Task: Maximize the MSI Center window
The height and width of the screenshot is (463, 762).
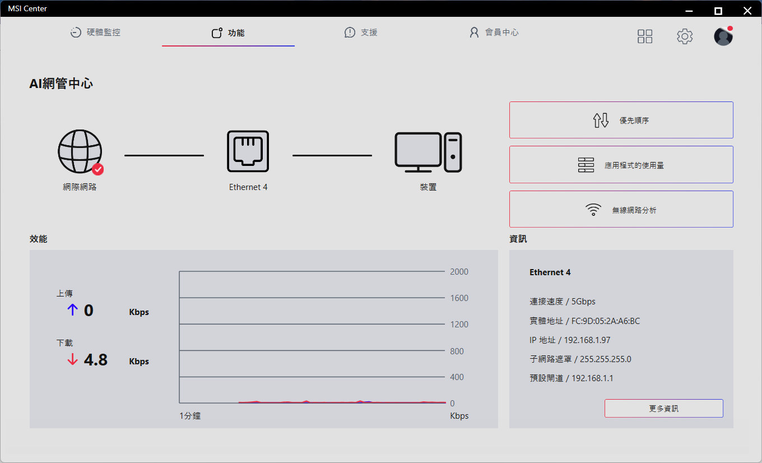Action: click(718, 11)
